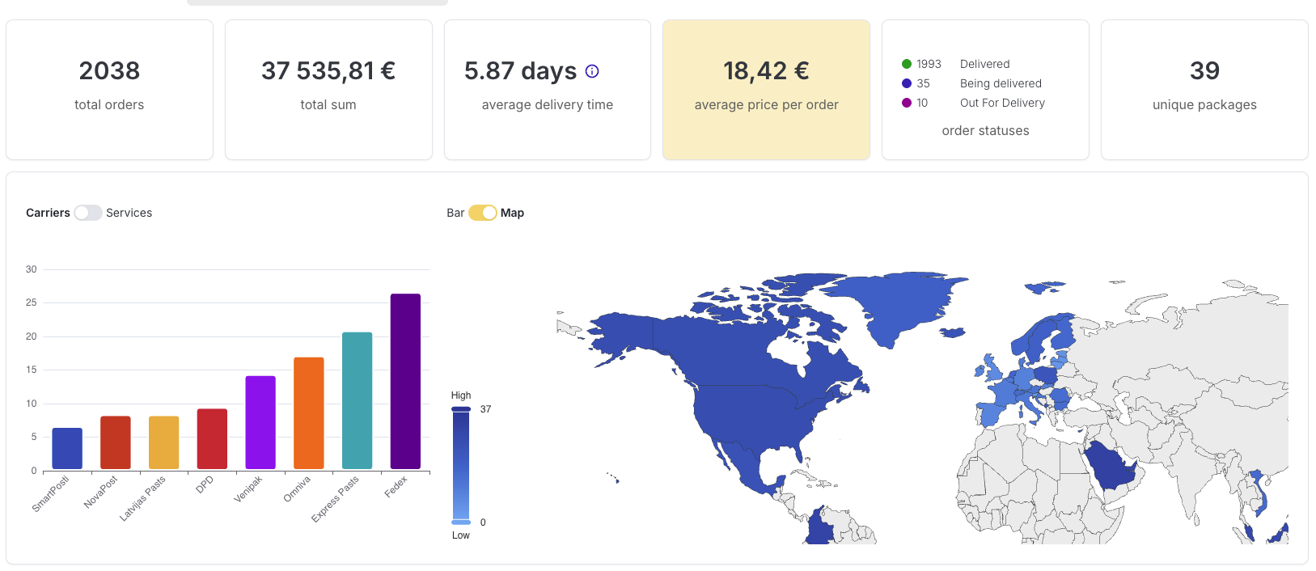Click the Services label

pos(129,213)
